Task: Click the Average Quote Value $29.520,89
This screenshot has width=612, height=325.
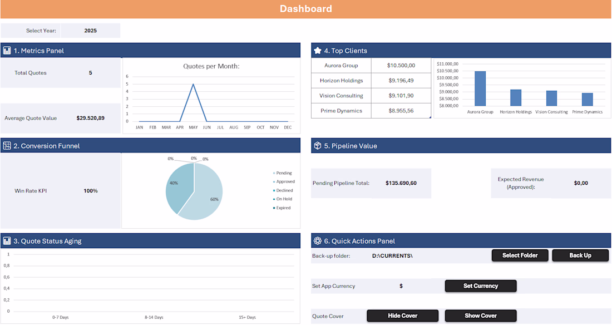Action: 91,118
